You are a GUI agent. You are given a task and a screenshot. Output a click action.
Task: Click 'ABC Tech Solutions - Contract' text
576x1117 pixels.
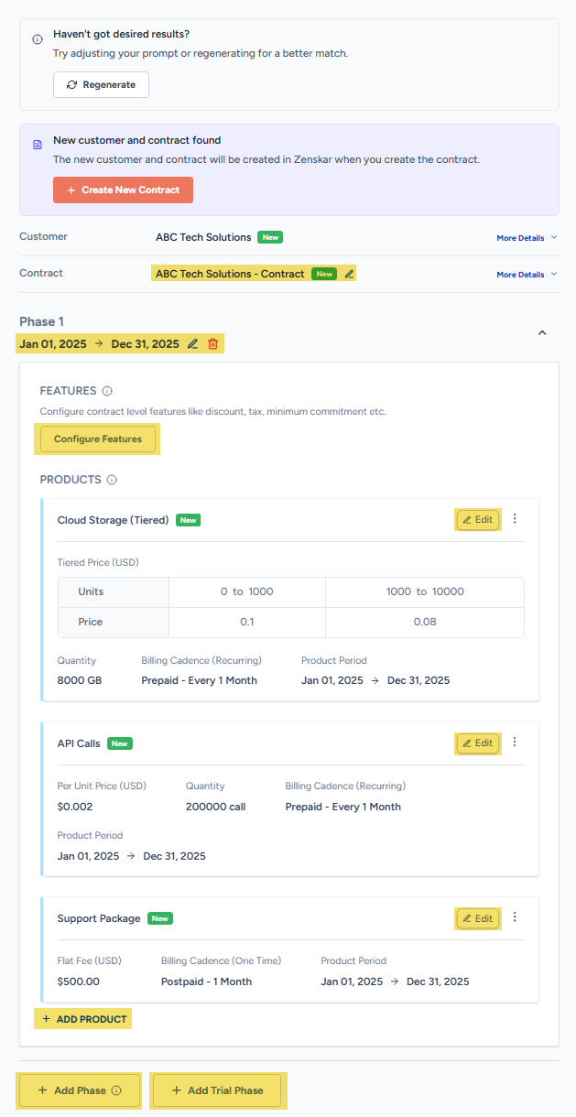pyautogui.click(x=230, y=274)
